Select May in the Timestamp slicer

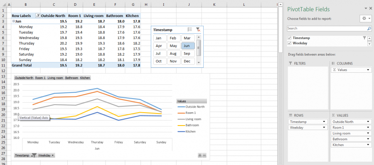[x=173, y=46]
